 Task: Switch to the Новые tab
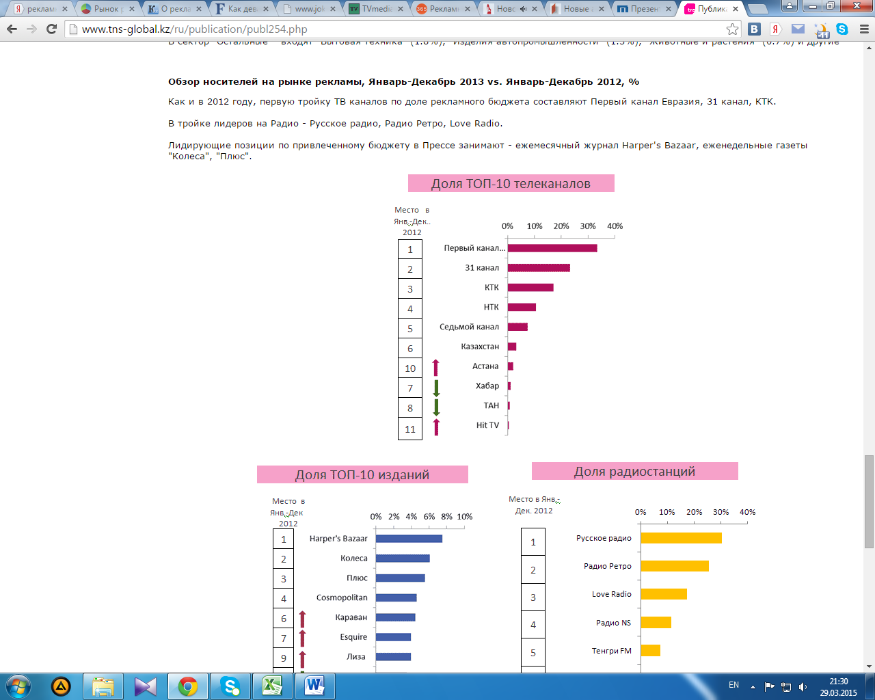click(x=576, y=9)
